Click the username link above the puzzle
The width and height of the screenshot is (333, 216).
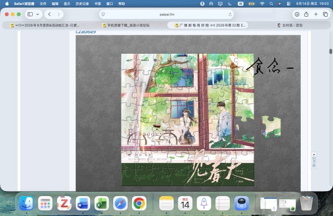click(x=85, y=32)
